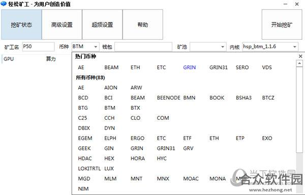Choose MLM coin
305x195 pixels.
tap(110, 178)
